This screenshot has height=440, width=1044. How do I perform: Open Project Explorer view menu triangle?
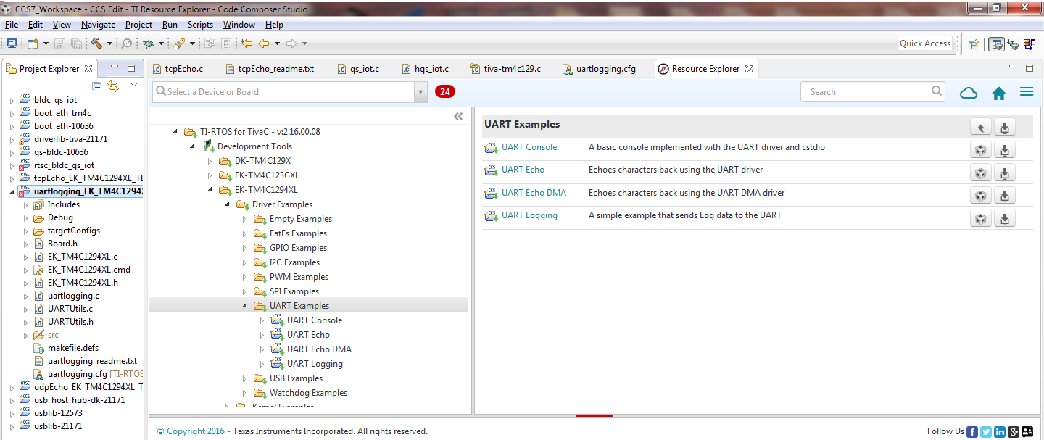134,86
